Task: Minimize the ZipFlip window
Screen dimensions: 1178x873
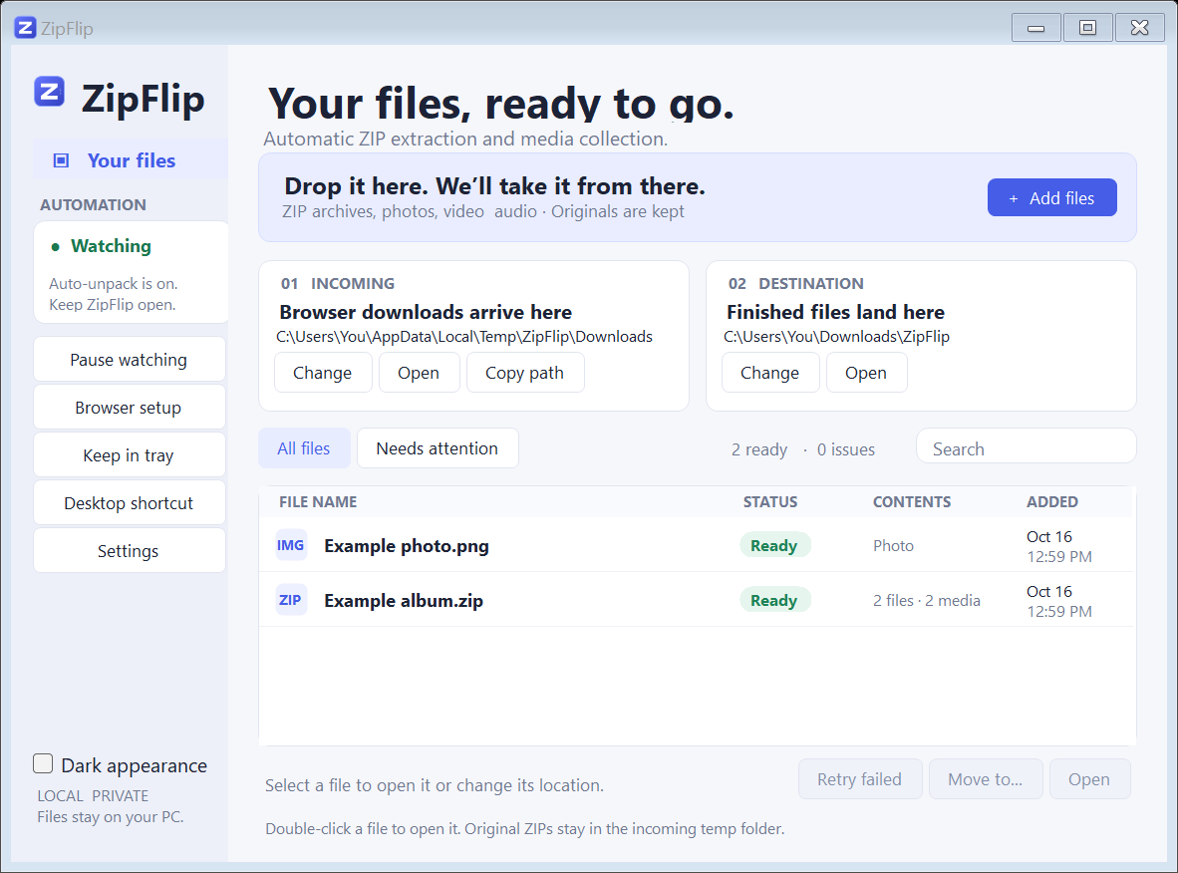Action: (x=1036, y=28)
